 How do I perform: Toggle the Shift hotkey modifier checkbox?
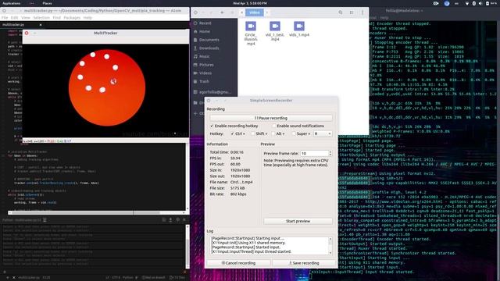(x=253, y=133)
